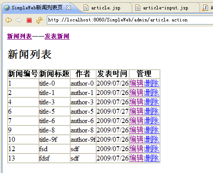
Task: Select the author-9f cell
Action: pos(83,140)
